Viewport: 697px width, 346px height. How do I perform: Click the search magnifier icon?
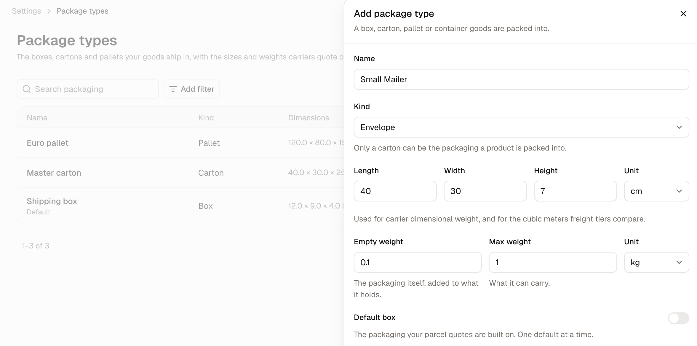click(x=27, y=89)
